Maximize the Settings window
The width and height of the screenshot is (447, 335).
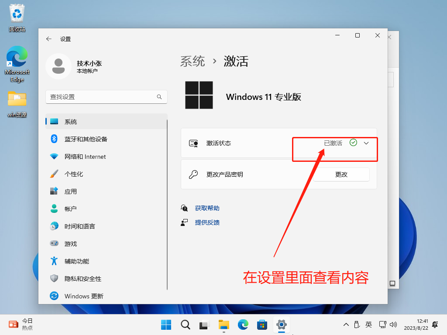pos(358,35)
